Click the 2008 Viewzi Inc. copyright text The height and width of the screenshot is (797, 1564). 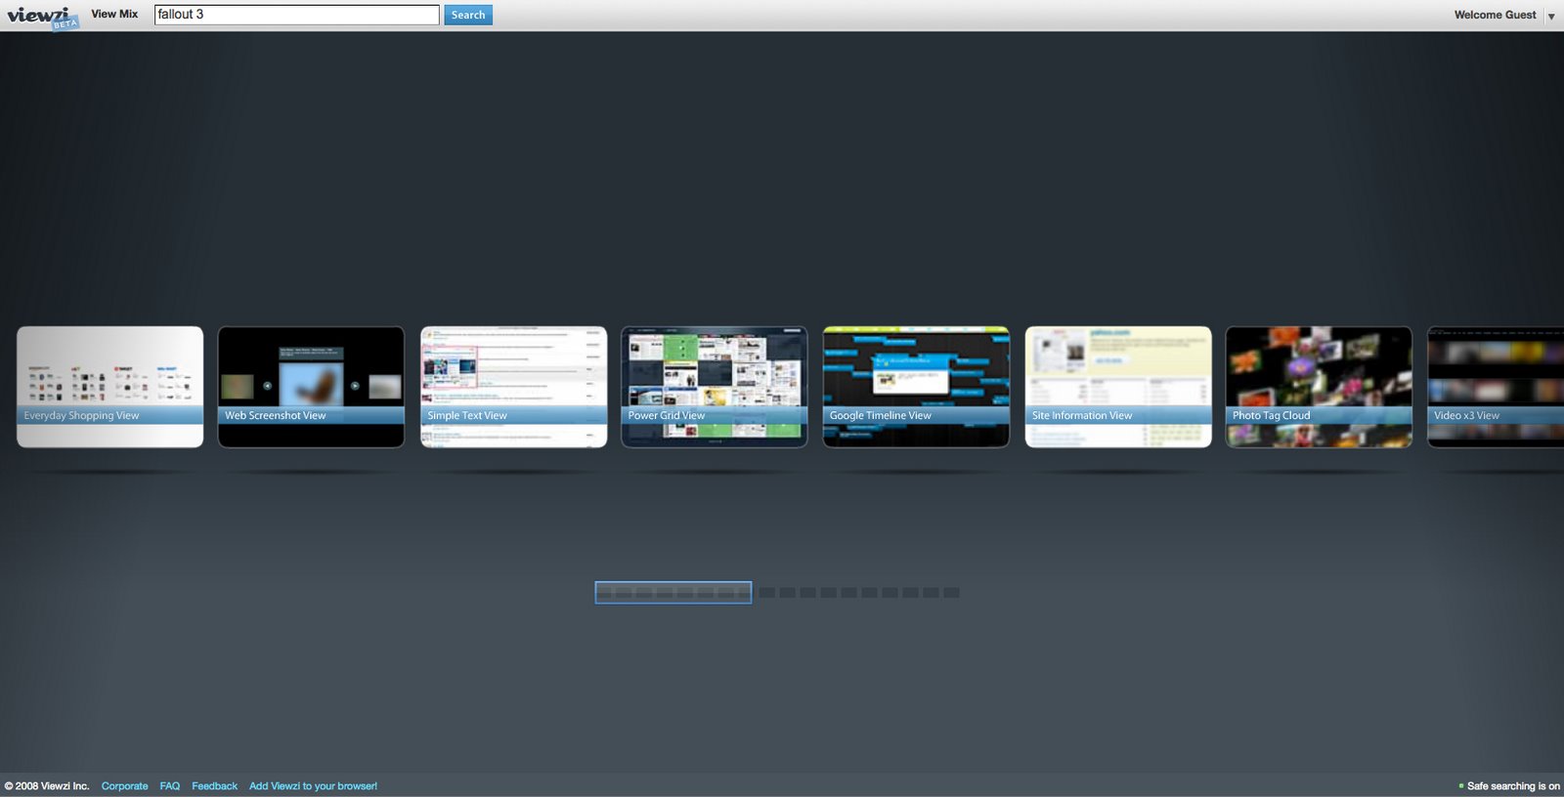coord(47,786)
